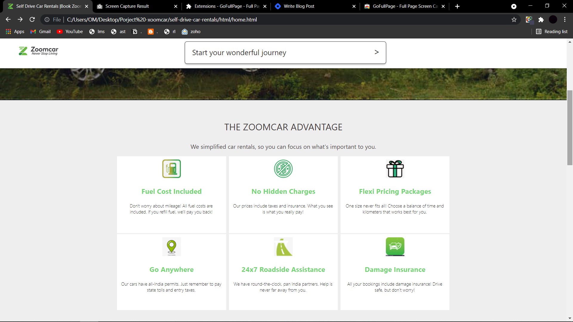Screen dimensions: 573x322
Task: Open Chrome three-dot menu
Action: point(565,20)
